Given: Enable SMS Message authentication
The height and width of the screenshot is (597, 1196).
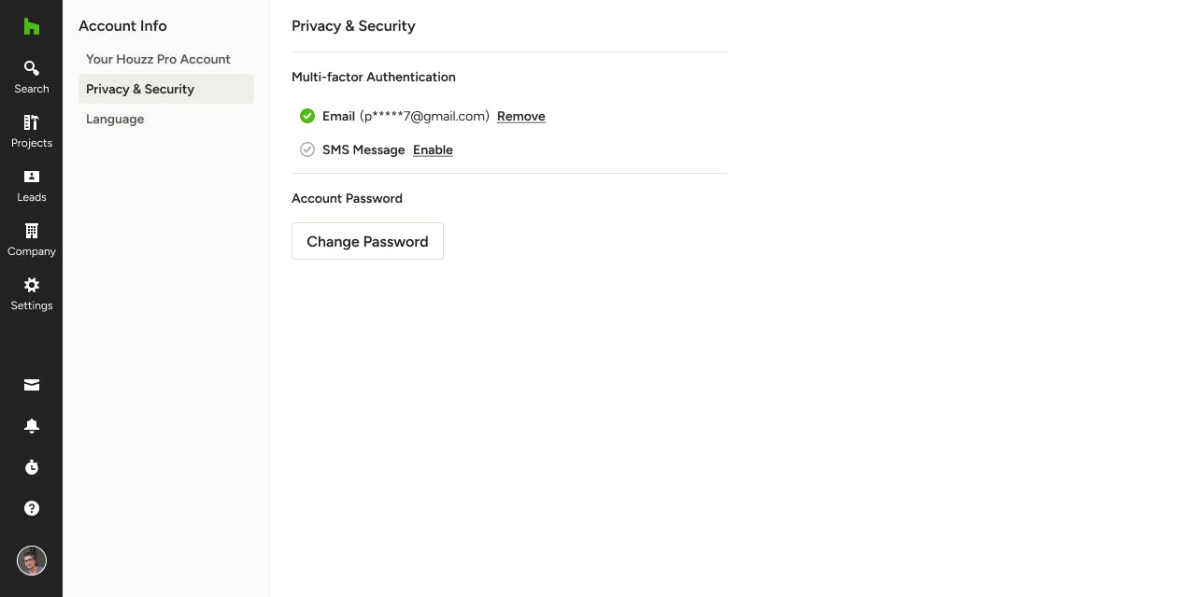Looking at the screenshot, I should click(x=433, y=150).
